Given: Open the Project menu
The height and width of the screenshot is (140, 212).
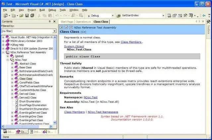Looking at the screenshot, I should 32,10.
